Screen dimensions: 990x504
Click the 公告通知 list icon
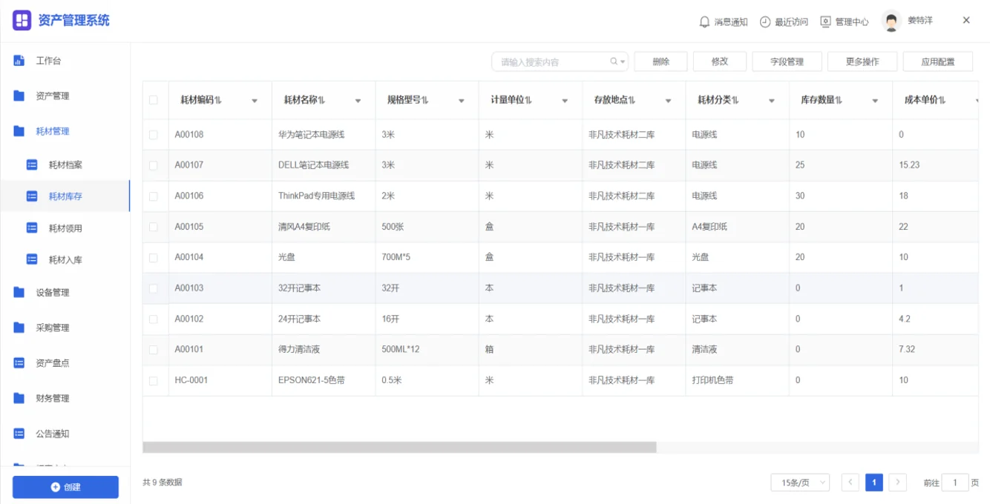(19, 434)
